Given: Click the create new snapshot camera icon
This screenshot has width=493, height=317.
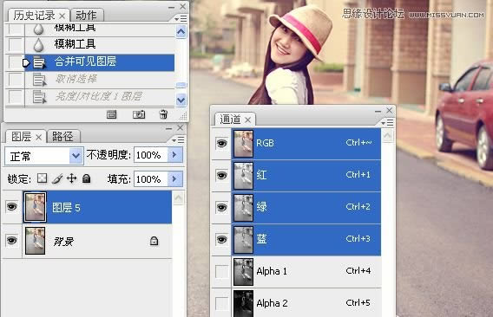Looking at the screenshot, I should [x=139, y=114].
